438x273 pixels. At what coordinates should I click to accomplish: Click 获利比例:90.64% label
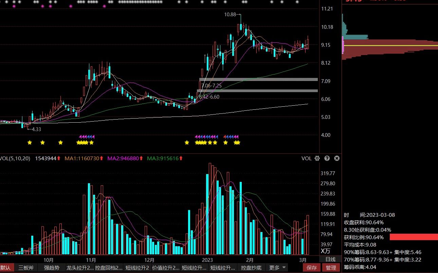coord(364,237)
